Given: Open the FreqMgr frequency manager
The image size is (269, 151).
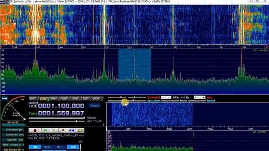Looking at the screenshot, I should (x=95, y=106).
